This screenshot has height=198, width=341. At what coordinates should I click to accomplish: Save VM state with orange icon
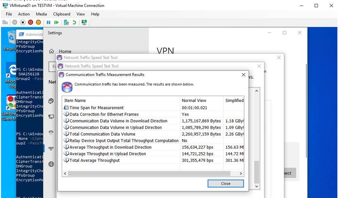click(x=39, y=22)
